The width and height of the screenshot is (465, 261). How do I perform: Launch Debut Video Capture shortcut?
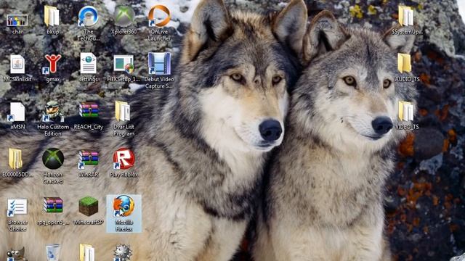[159, 63]
